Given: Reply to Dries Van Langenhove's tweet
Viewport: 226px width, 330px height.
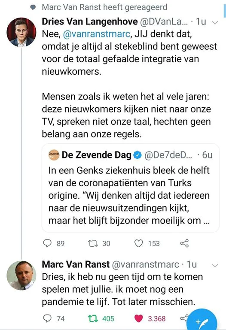Looking at the screenshot, I should click(47, 243).
